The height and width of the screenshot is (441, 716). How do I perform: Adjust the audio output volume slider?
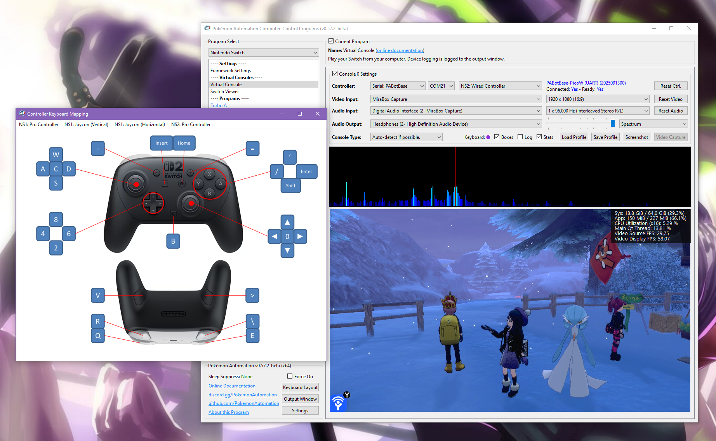[x=612, y=124]
